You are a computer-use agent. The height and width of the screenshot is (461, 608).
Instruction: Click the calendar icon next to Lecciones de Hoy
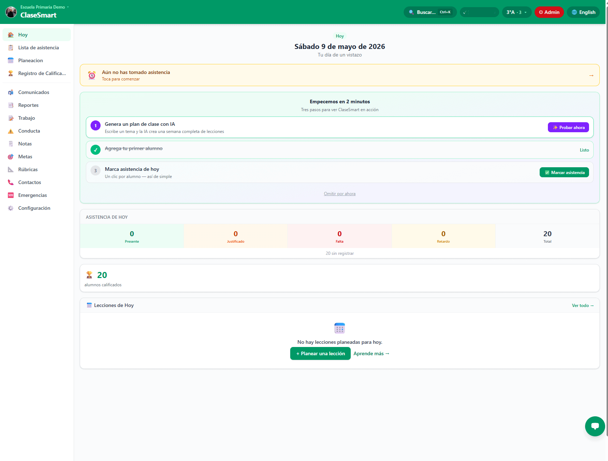tap(89, 305)
